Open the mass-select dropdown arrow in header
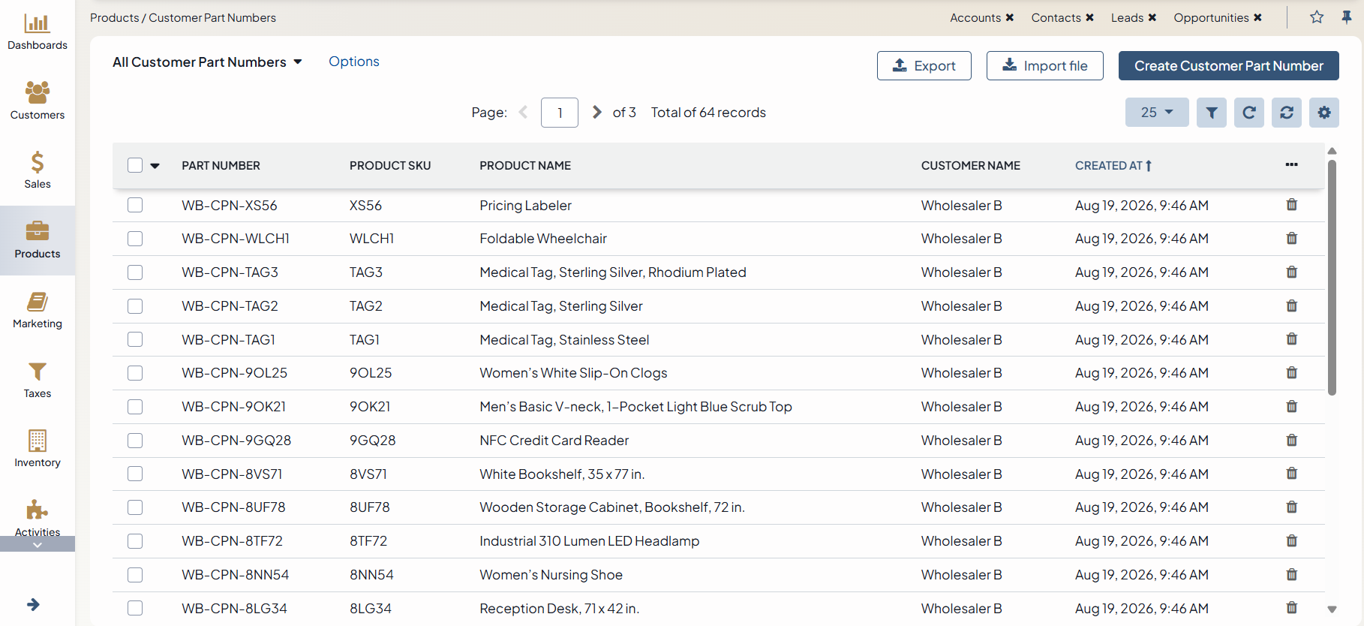Screen dimensions: 1364x626 155,166
